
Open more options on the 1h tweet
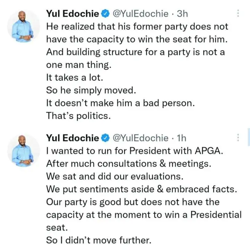(238, 138)
